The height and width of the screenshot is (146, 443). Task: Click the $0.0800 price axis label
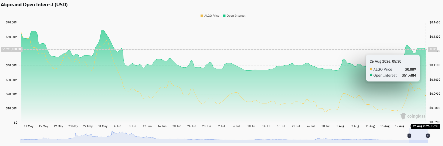click(x=435, y=108)
